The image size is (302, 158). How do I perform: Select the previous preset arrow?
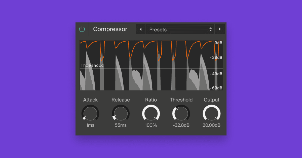point(141,29)
